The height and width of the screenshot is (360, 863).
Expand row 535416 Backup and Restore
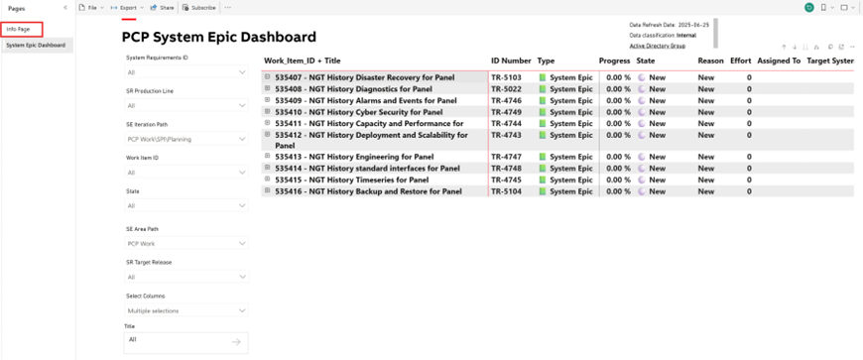click(268, 190)
